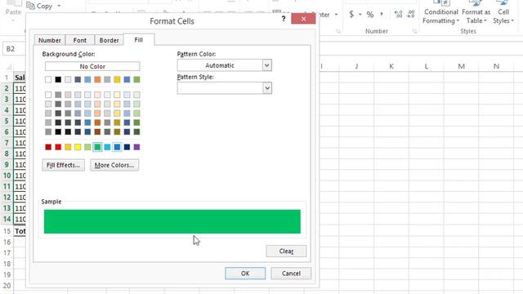Select row 18 header
Image resolution: width=523 pixels, height=294 pixels.
[x=7, y=264]
